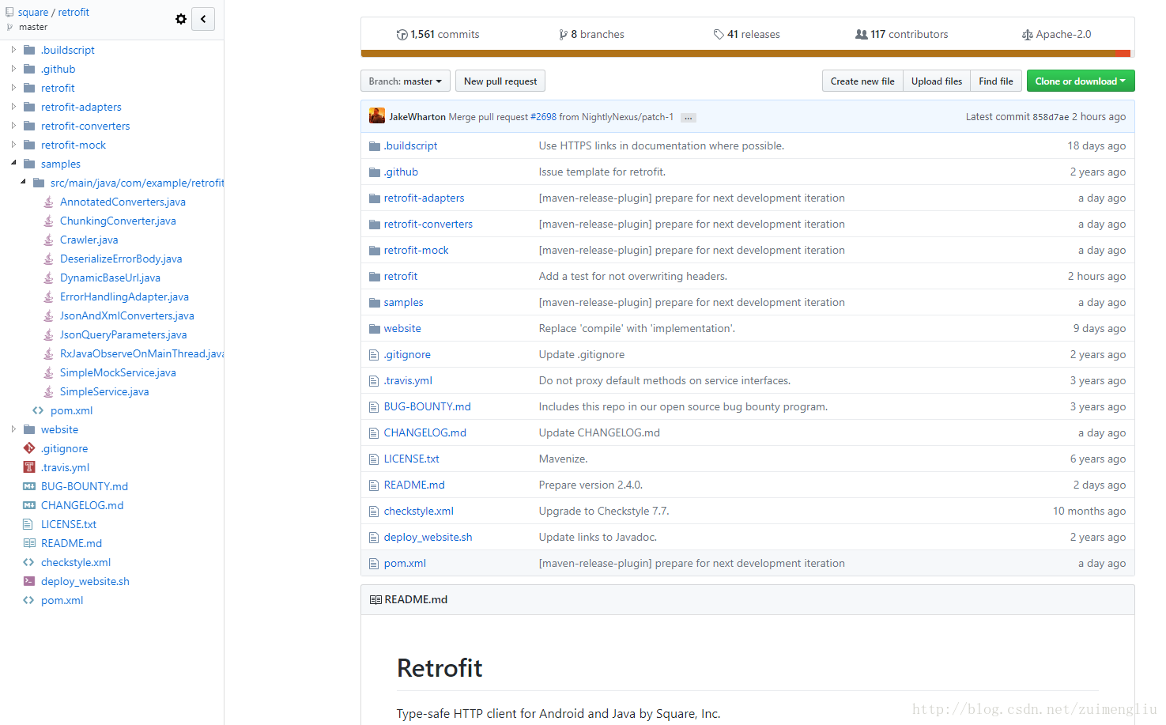Click the contributors people icon
This screenshot has height=725, width=1166.
pos(861,35)
